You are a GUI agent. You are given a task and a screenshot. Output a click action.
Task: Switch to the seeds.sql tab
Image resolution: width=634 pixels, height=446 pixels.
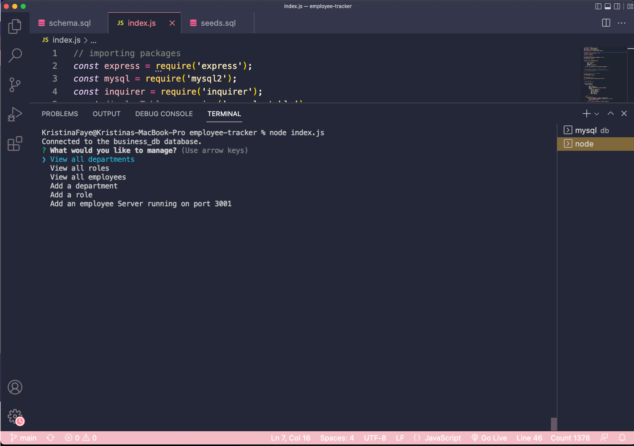point(217,23)
